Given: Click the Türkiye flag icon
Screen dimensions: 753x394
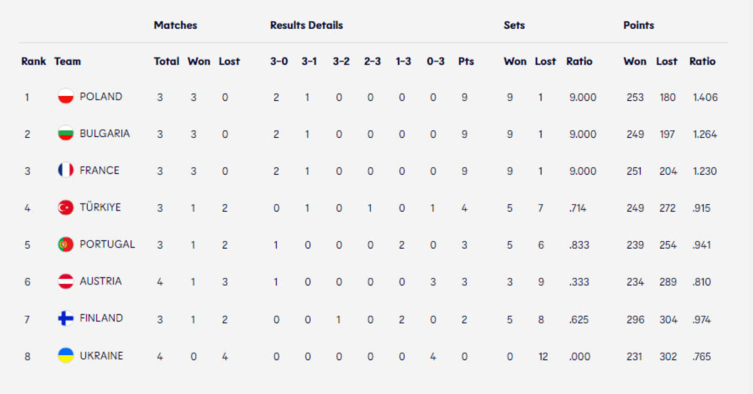Looking at the screenshot, I should (66, 207).
